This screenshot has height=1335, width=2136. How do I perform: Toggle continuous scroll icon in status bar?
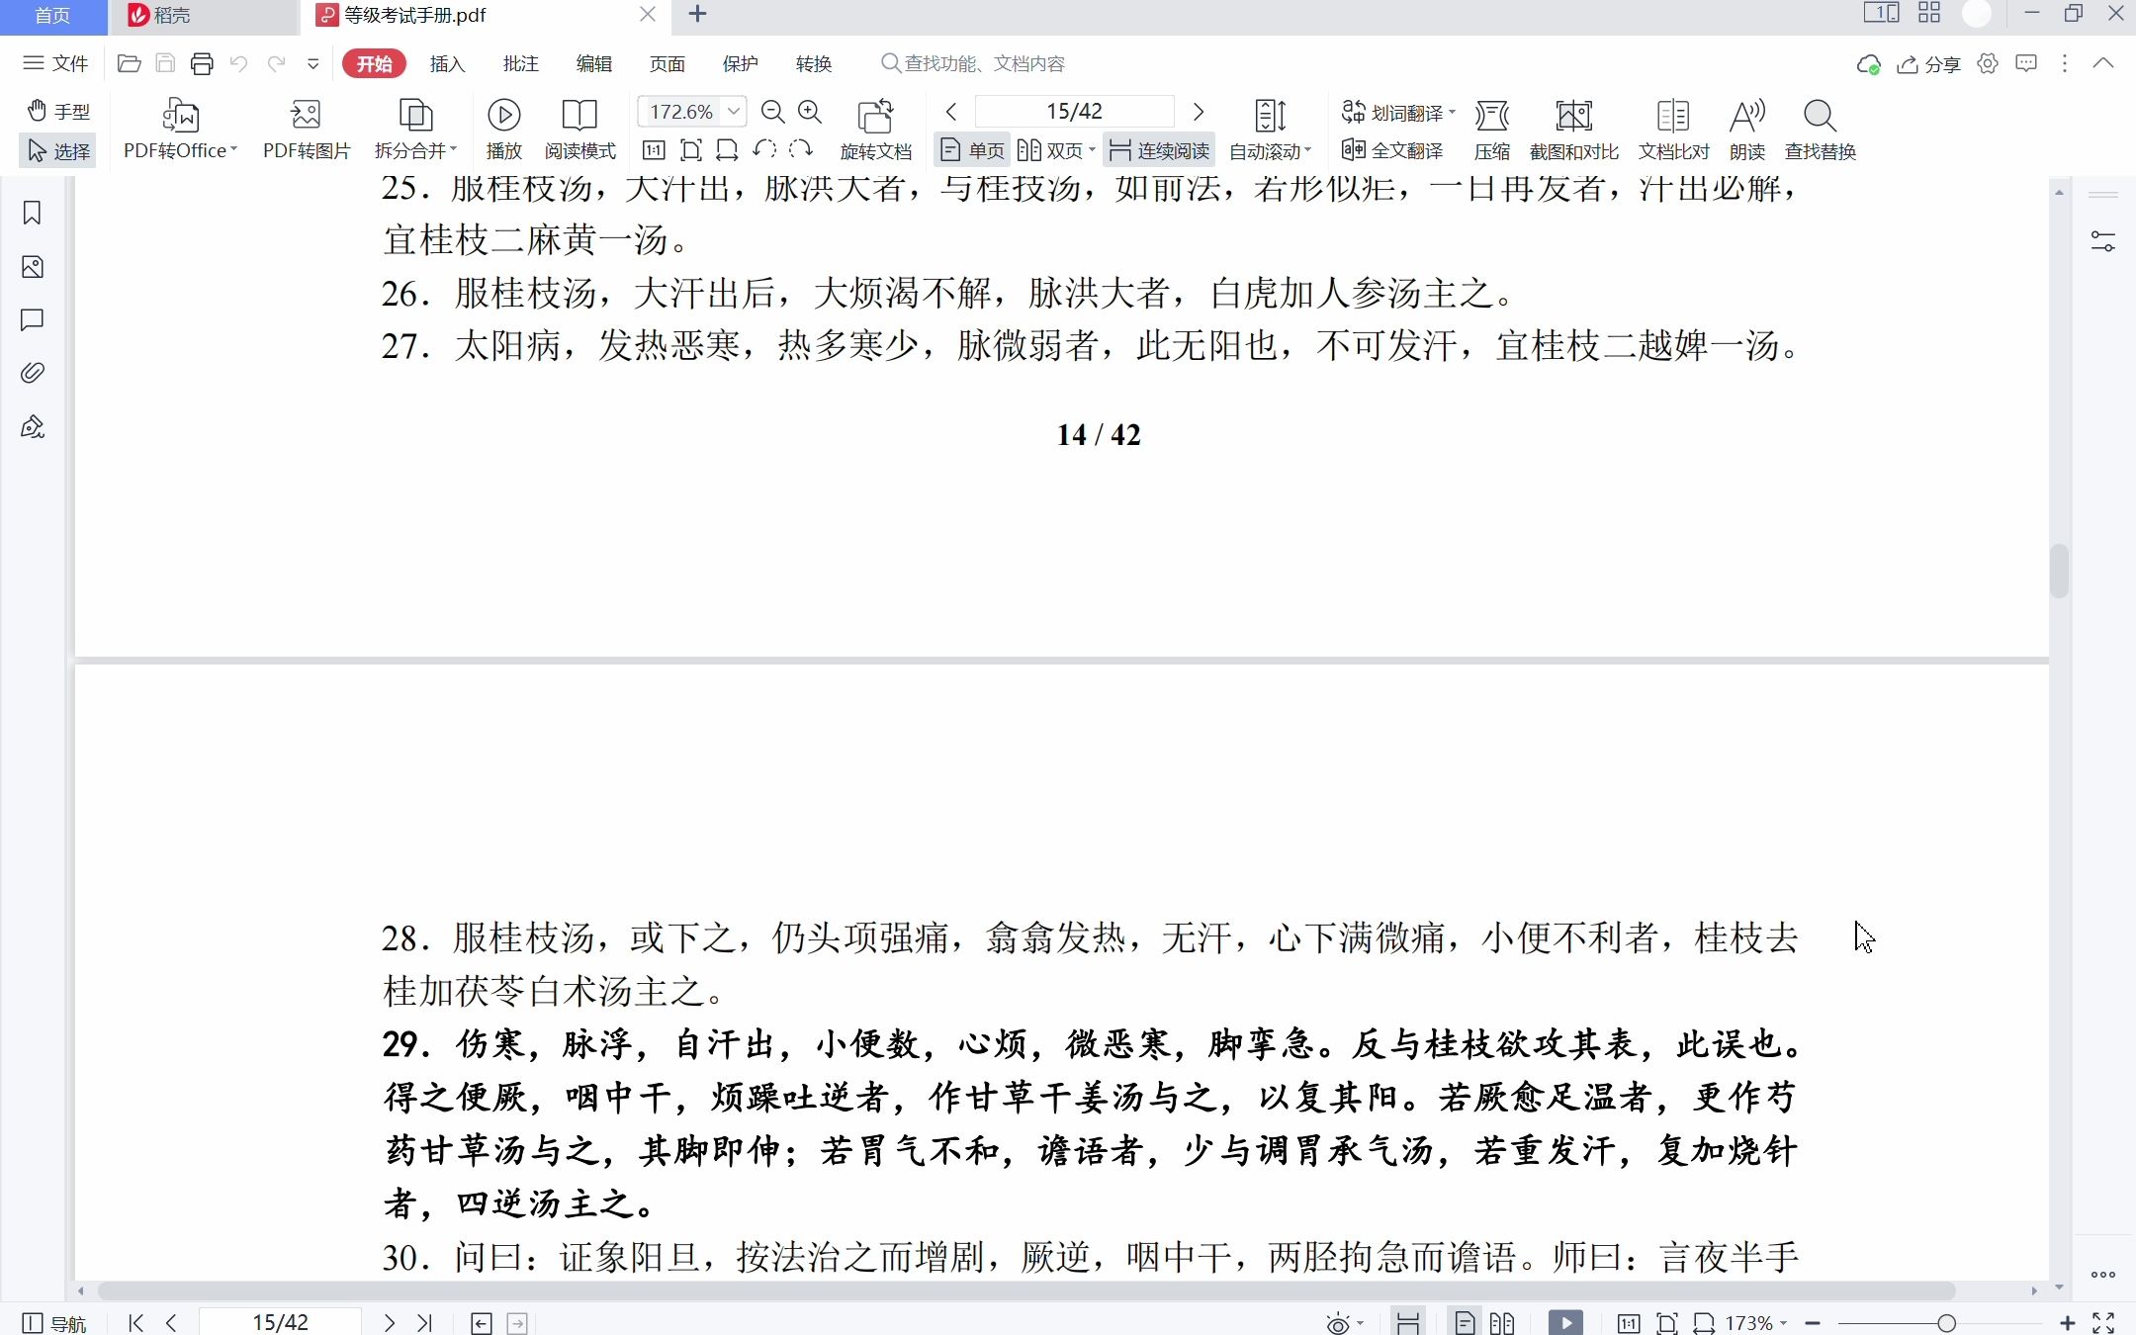1408,1323
